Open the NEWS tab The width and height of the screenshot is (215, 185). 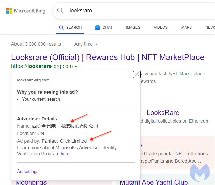tap(210, 27)
